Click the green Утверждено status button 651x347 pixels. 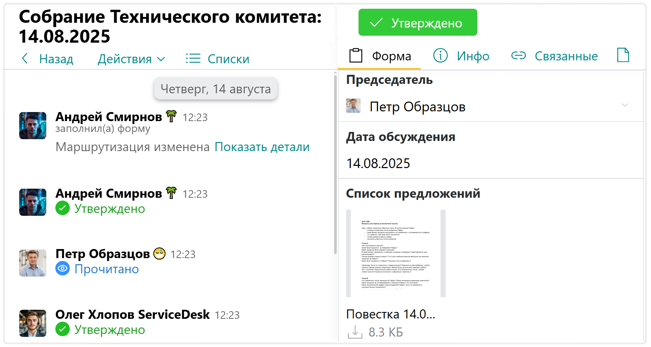click(418, 23)
